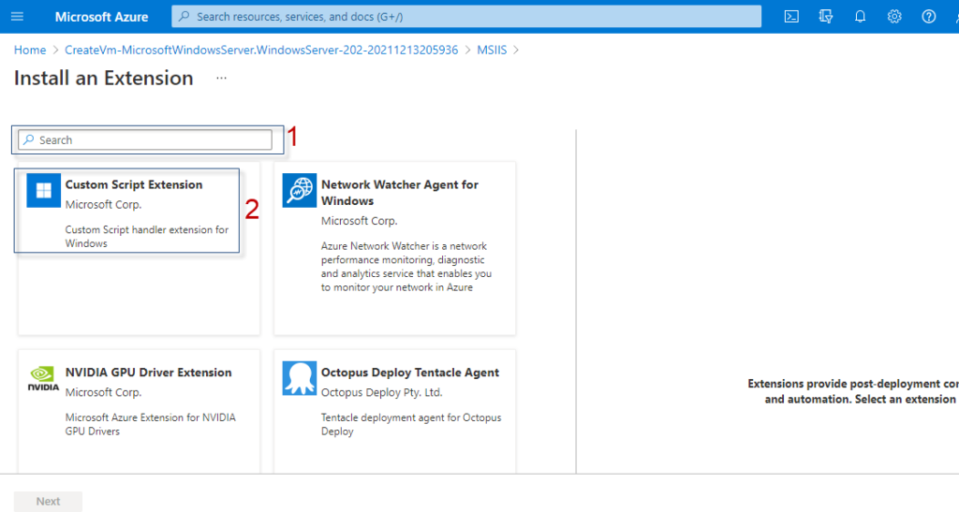Open the ellipsis menu beside Install an Extension
This screenshot has height=512, width=959.
[221, 79]
